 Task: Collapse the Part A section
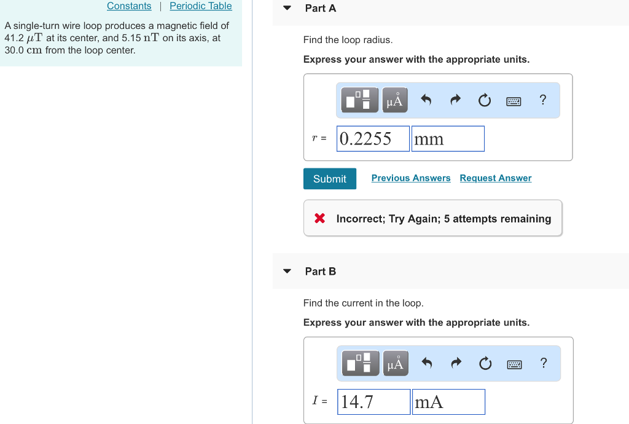286,8
